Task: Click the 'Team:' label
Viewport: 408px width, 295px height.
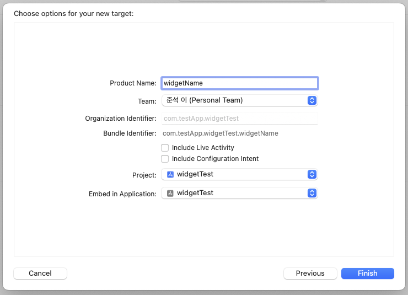Action: 147,101
